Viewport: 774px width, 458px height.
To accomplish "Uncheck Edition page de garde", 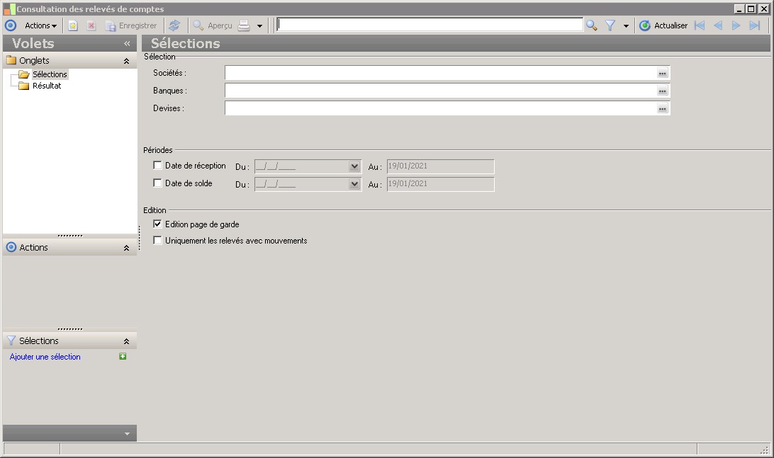I will pos(157,224).
